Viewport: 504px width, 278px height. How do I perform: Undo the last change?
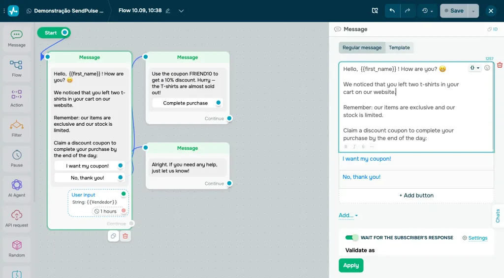392,11
